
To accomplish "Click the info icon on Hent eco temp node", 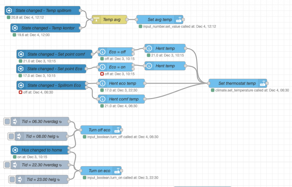I will coord(102,83).
